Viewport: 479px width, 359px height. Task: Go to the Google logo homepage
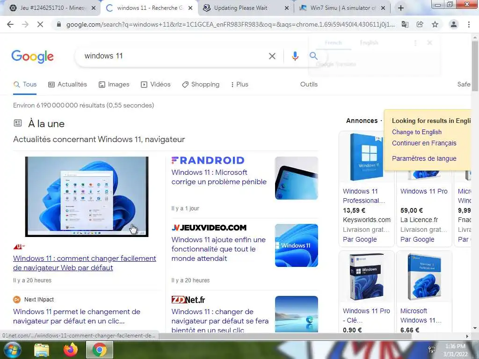[32, 57]
